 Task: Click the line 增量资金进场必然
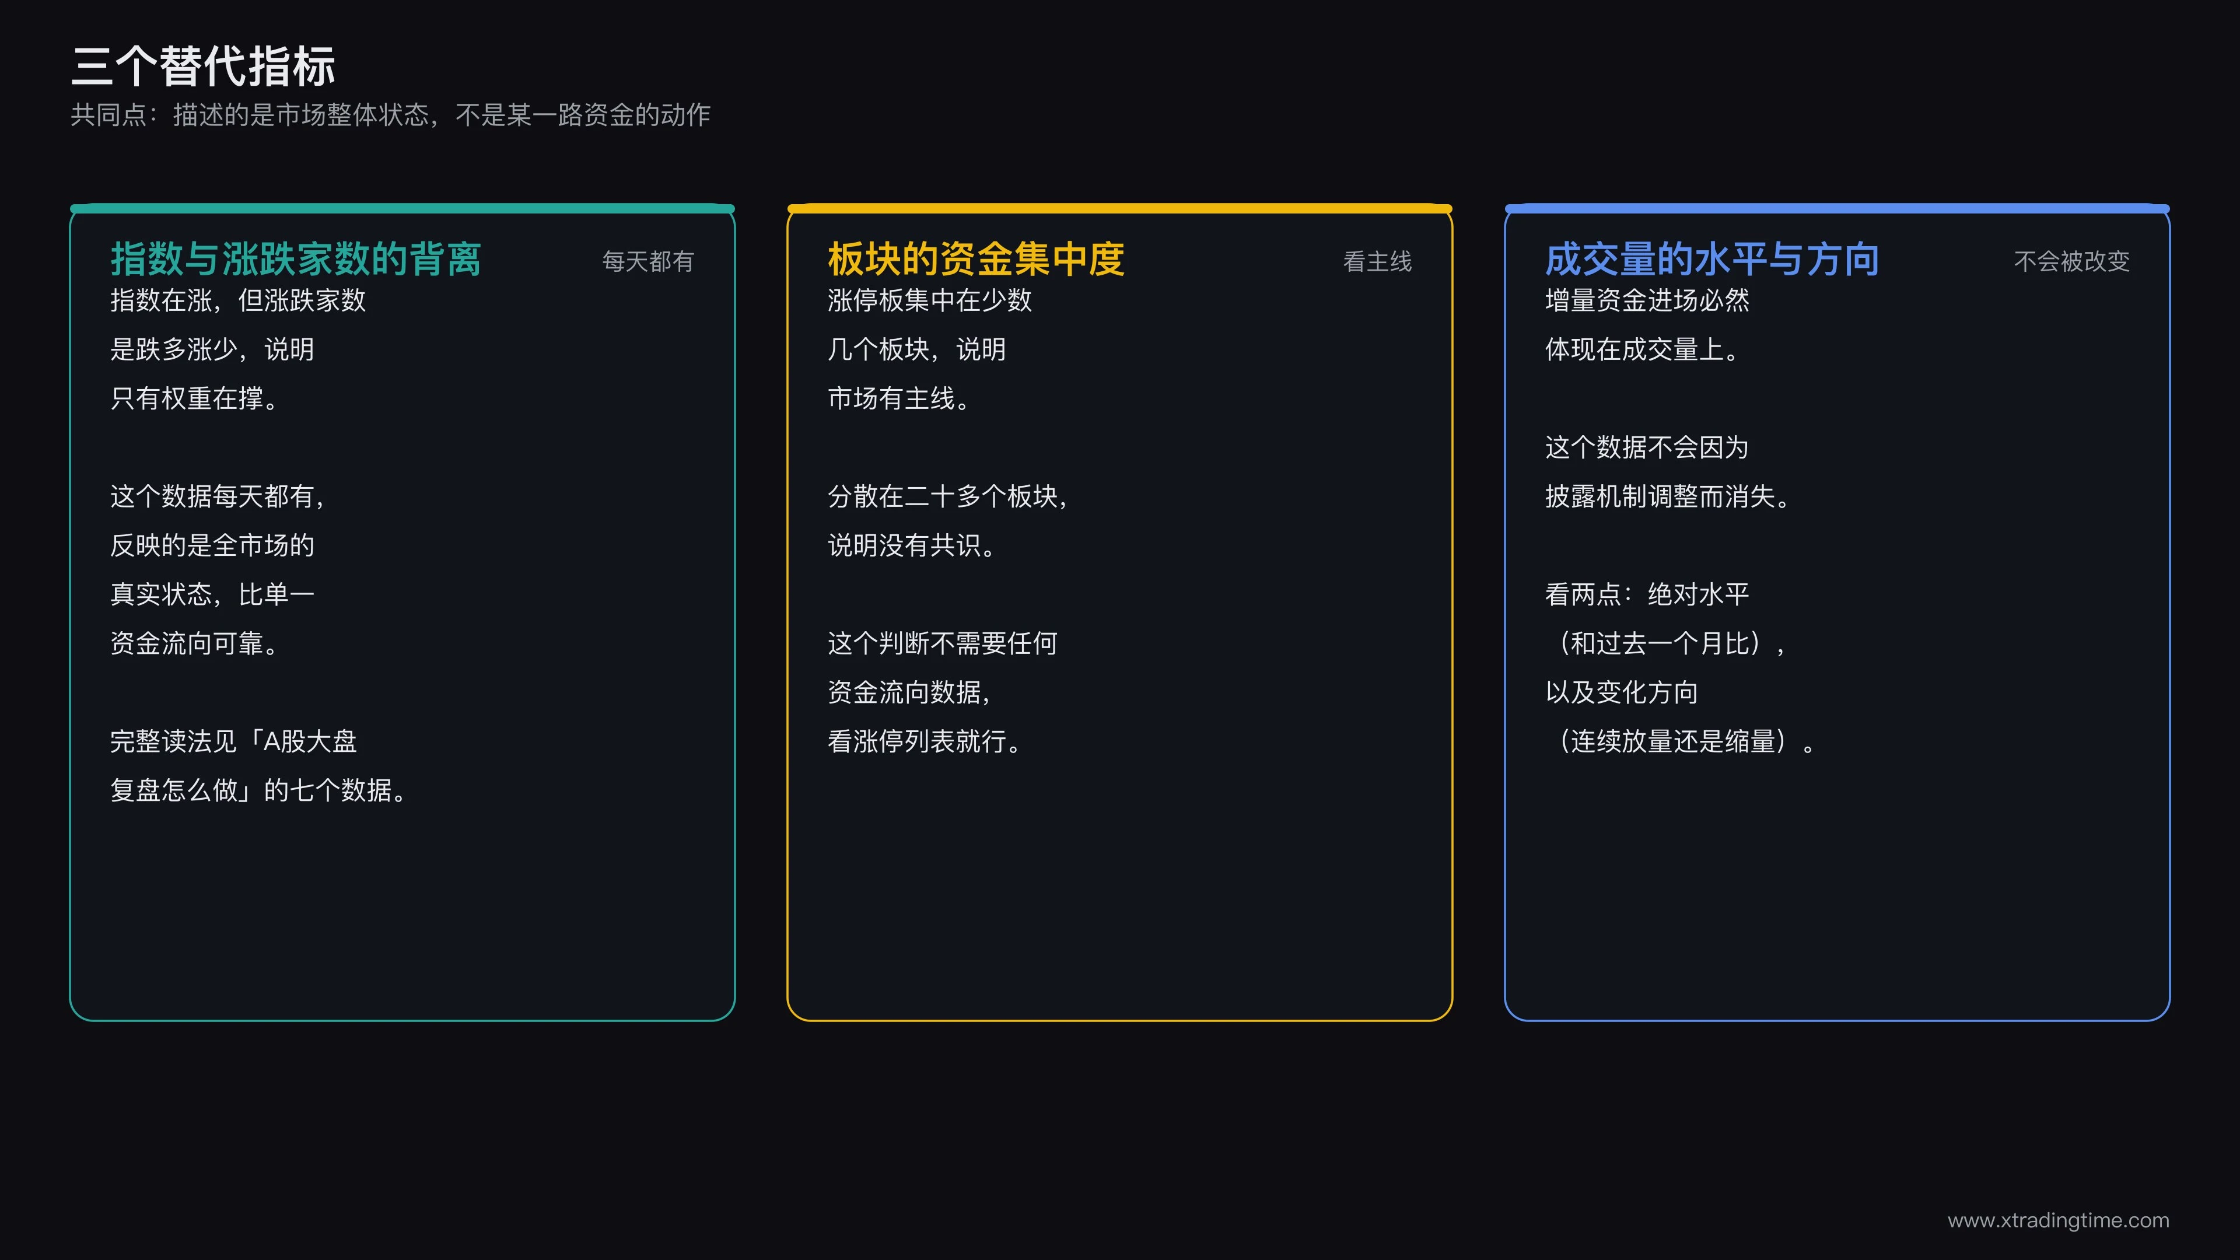pos(1646,301)
